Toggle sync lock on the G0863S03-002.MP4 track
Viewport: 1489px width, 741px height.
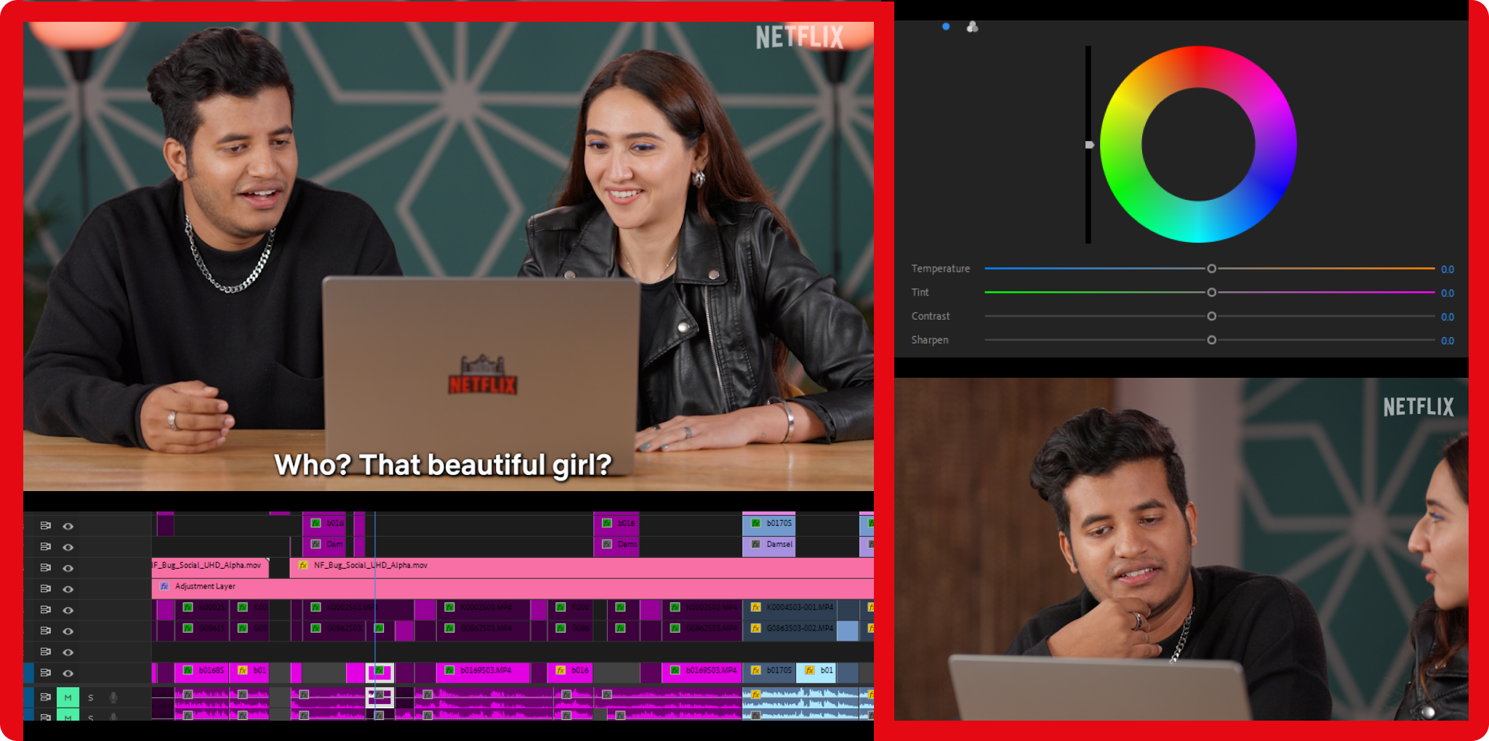click(45, 631)
